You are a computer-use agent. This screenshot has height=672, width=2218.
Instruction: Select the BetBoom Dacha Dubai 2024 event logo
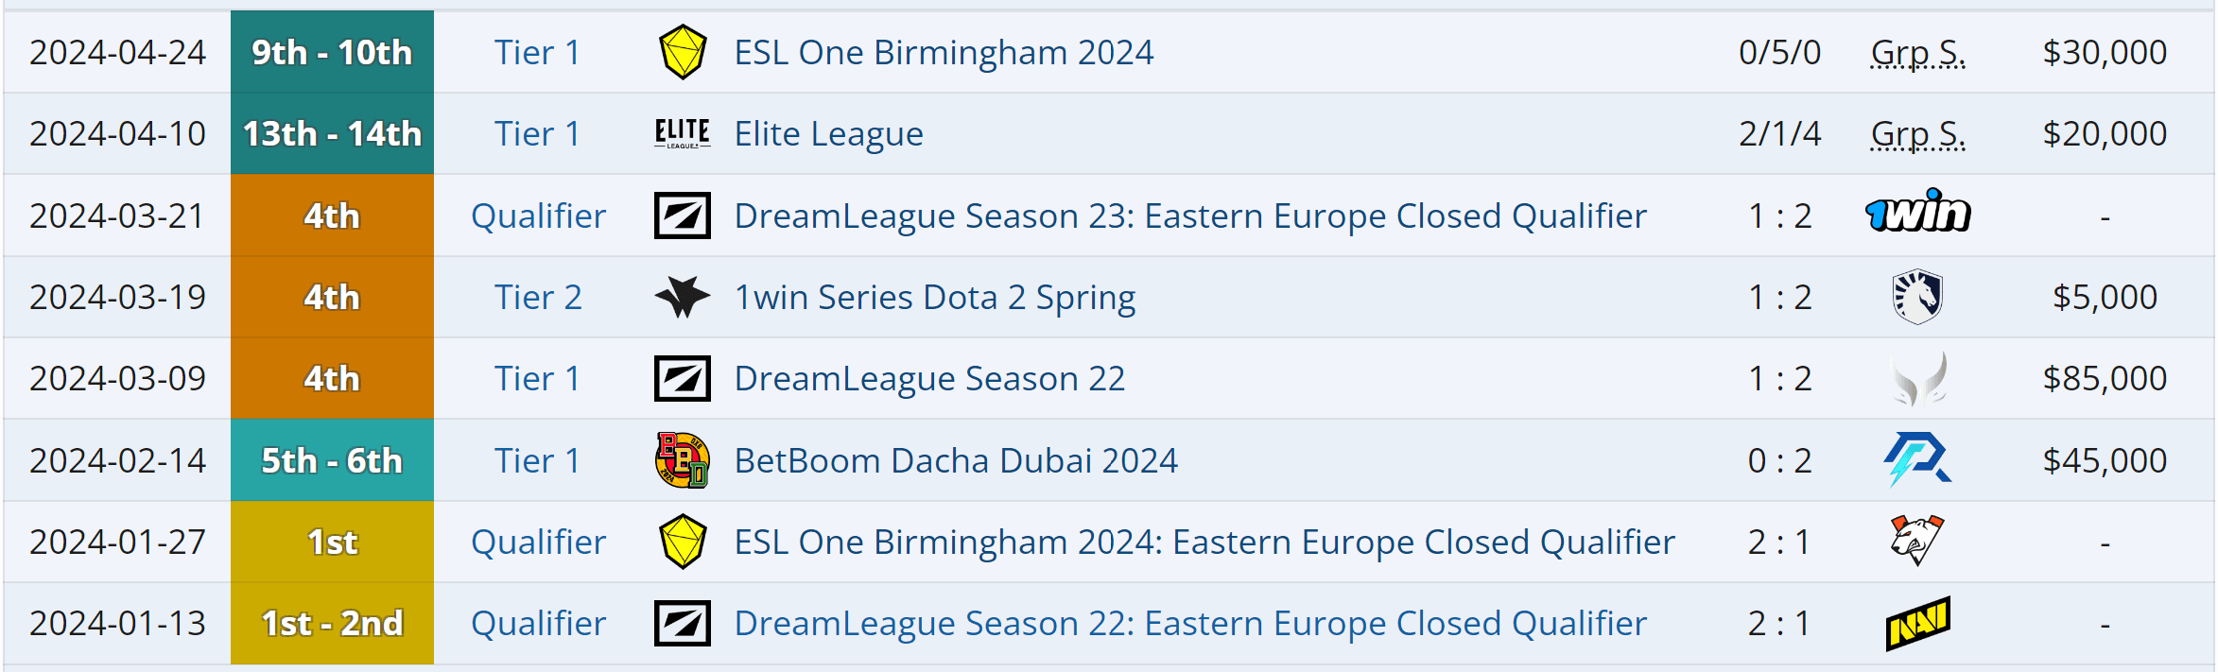[x=683, y=460]
